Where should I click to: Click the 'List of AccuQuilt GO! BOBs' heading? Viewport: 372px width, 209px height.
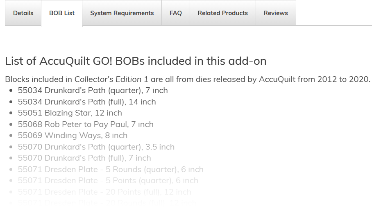[x=136, y=61]
